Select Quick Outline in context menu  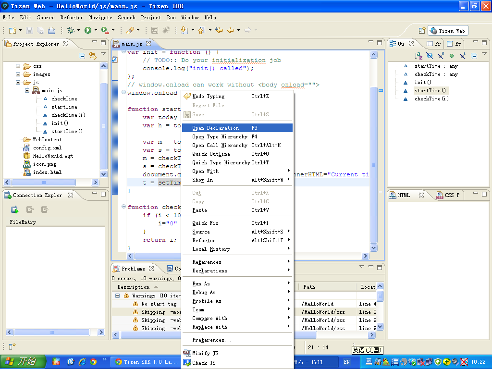click(237, 154)
